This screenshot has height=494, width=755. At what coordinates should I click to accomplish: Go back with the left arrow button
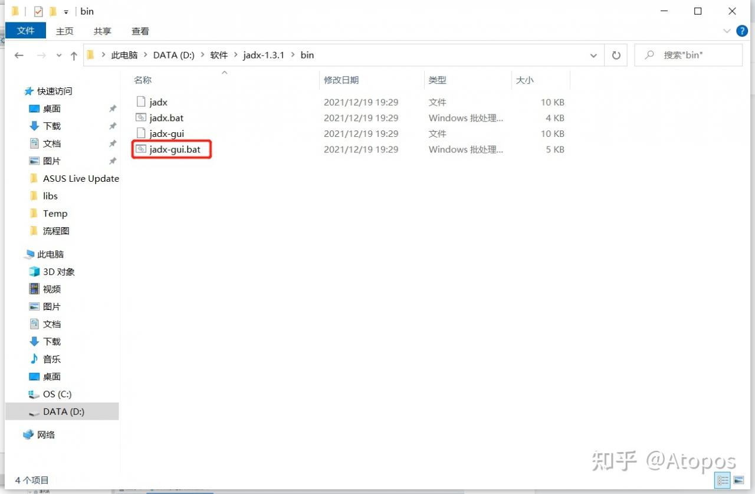[x=19, y=55]
